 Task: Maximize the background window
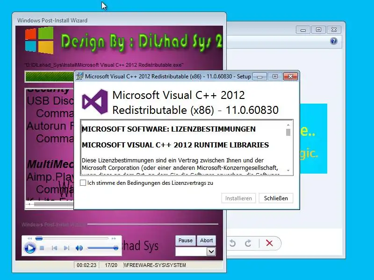pyautogui.click(x=318, y=30)
